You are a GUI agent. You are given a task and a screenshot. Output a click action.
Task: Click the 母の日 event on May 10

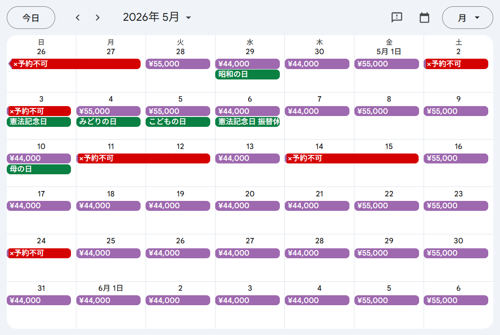coord(39,169)
